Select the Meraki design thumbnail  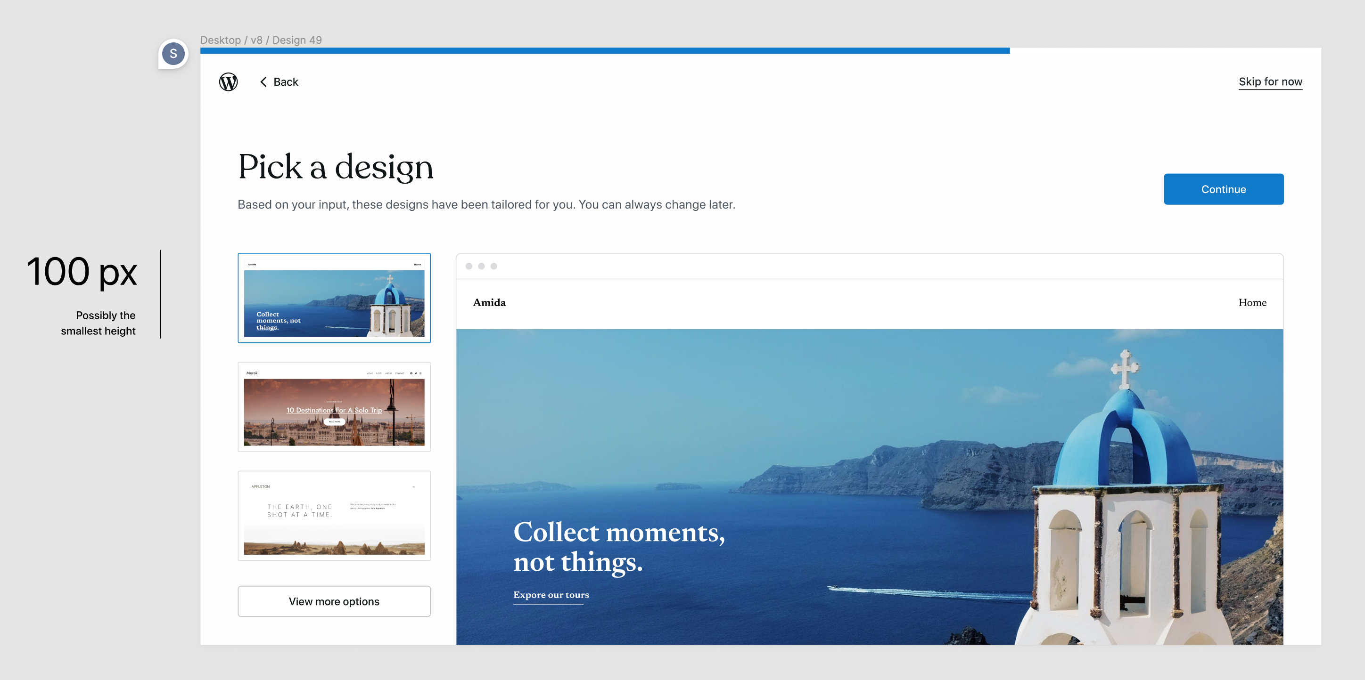pos(334,407)
